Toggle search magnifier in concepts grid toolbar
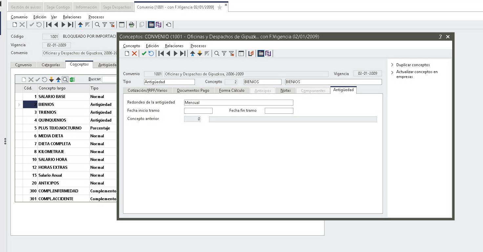Image resolution: width=483 pixels, height=252 pixels. pos(65,79)
